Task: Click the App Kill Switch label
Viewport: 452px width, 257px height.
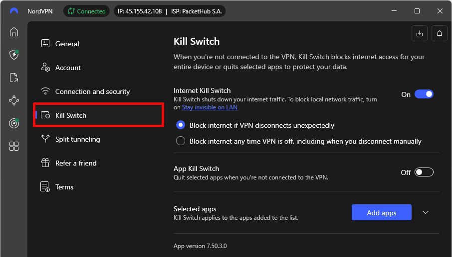Action: [196, 169]
